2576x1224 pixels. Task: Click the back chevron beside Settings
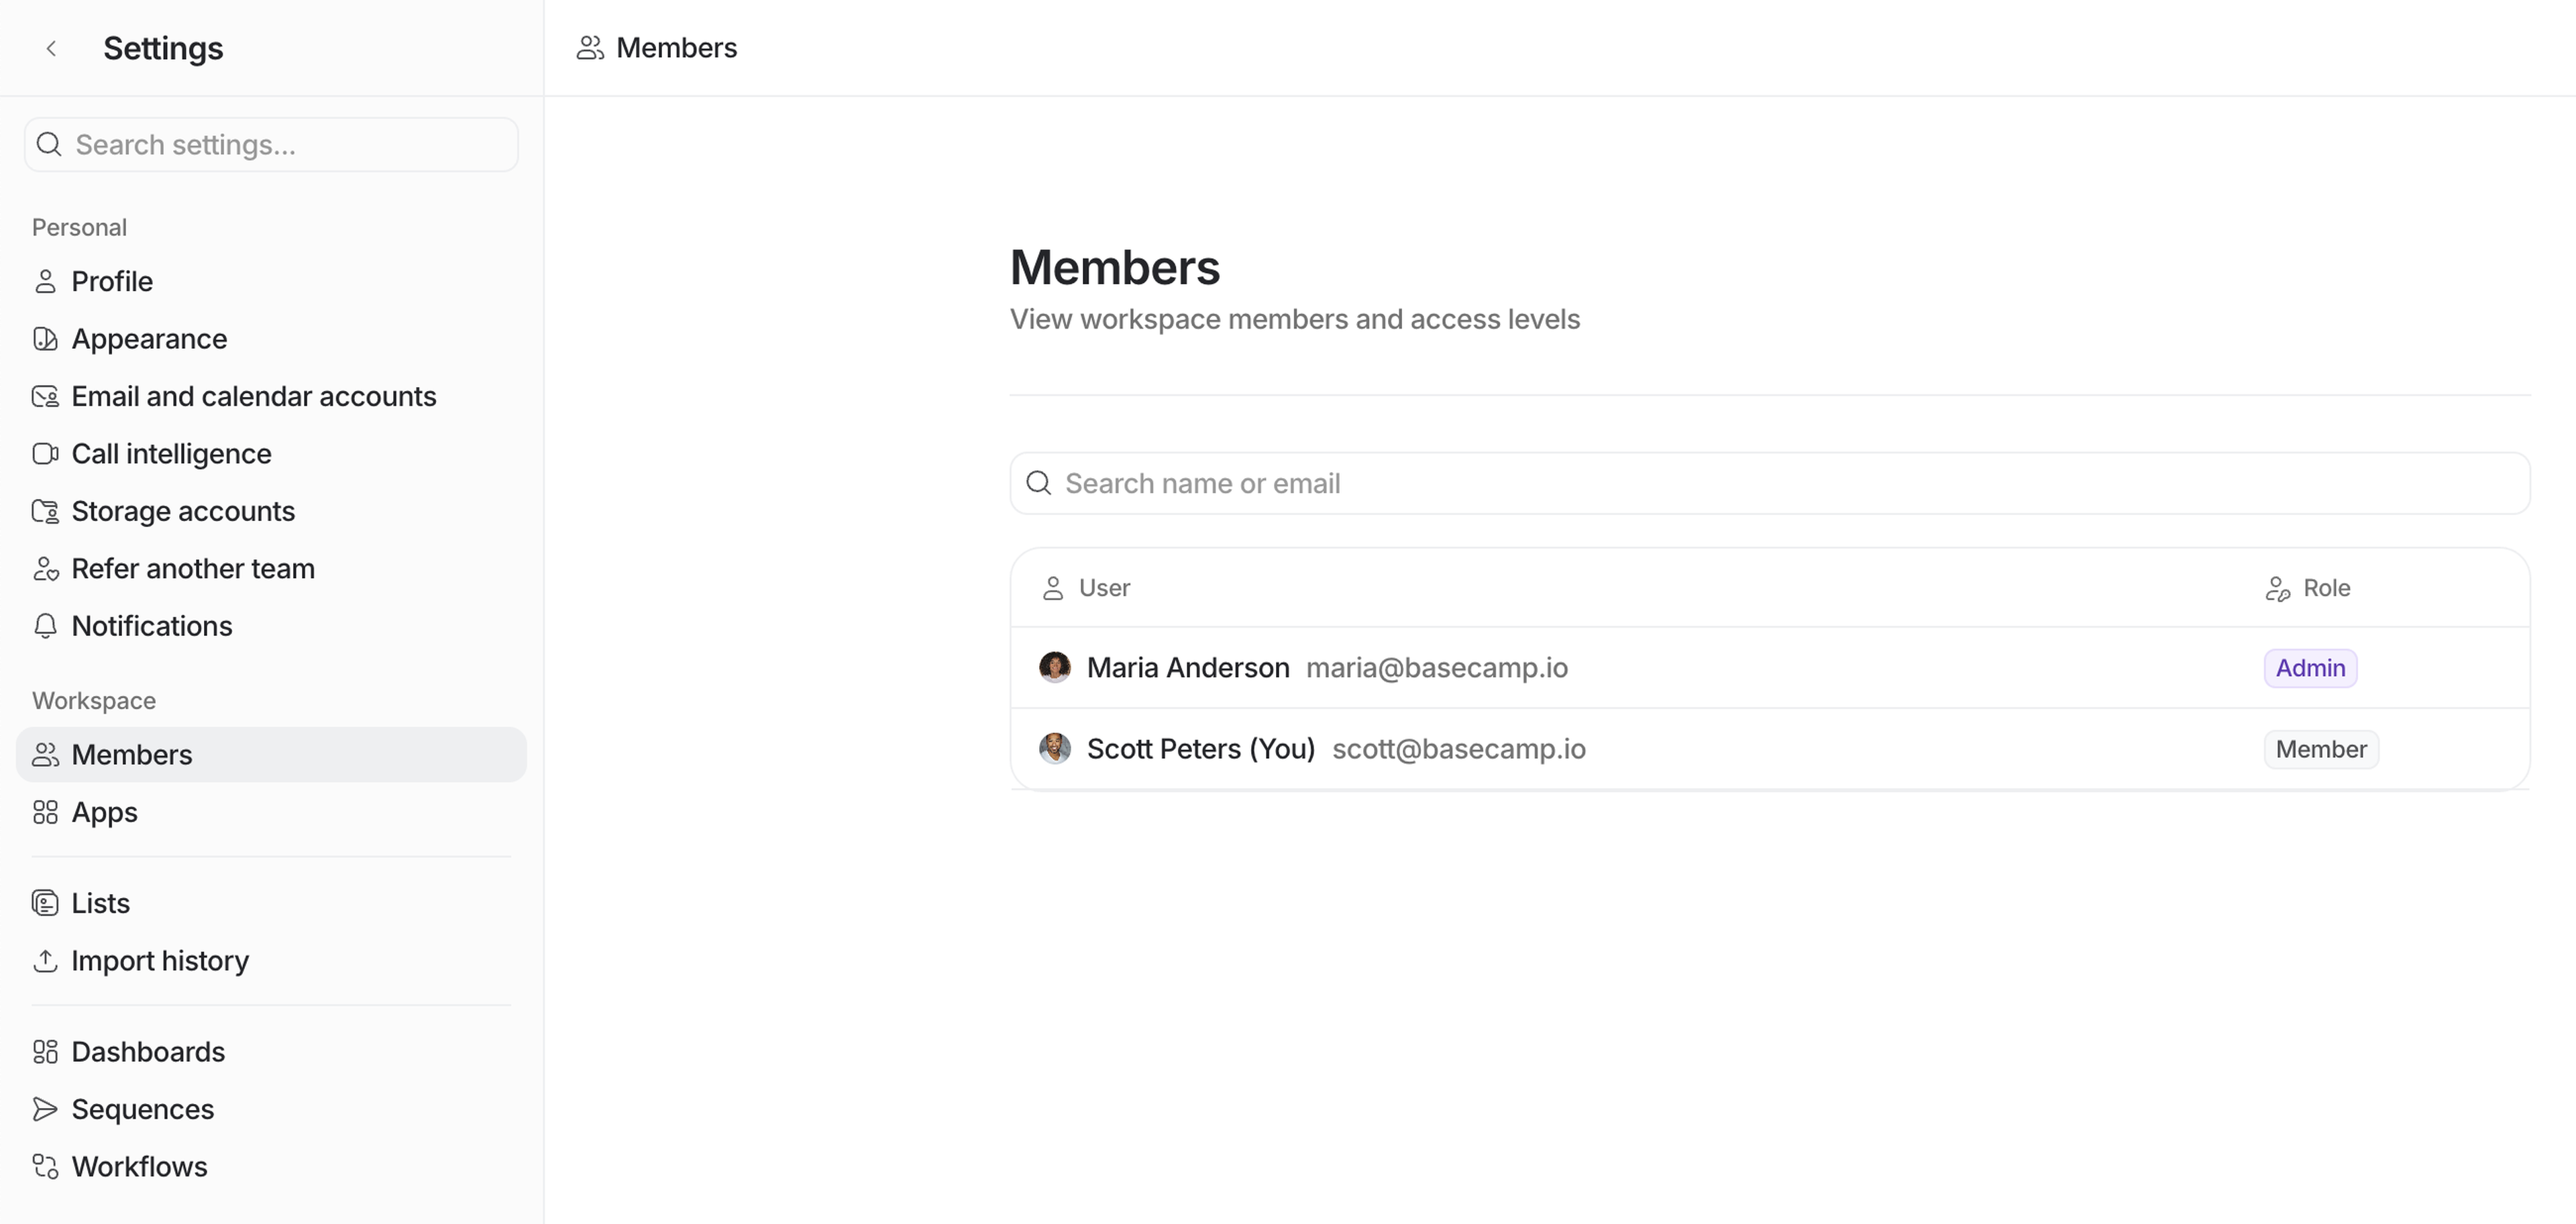[51, 48]
